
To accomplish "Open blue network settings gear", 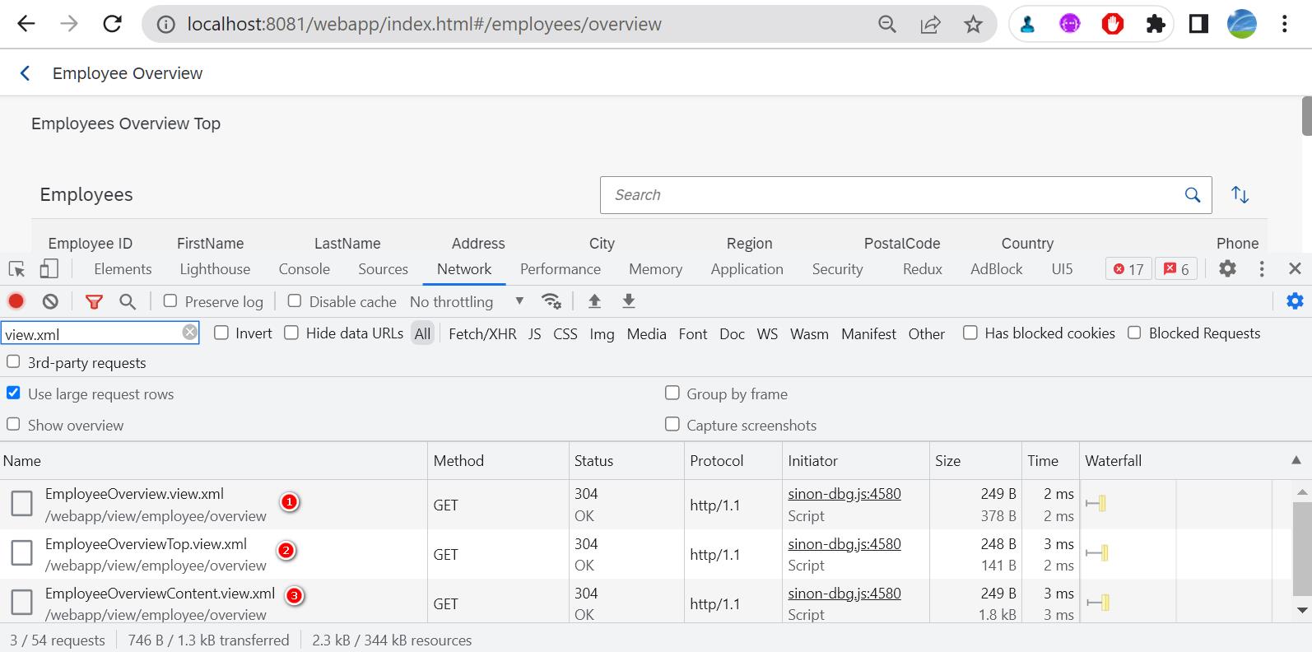I will [1295, 301].
